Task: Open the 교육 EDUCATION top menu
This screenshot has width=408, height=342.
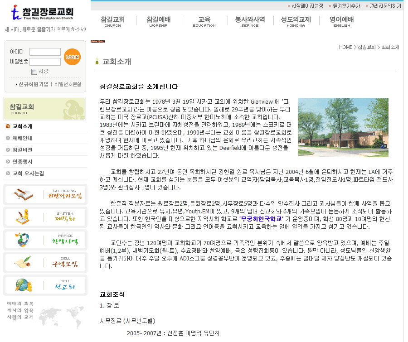Action: pos(204,21)
